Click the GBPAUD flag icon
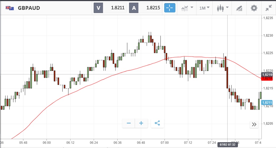This screenshot has height=148, width=276. tap(10, 8)
